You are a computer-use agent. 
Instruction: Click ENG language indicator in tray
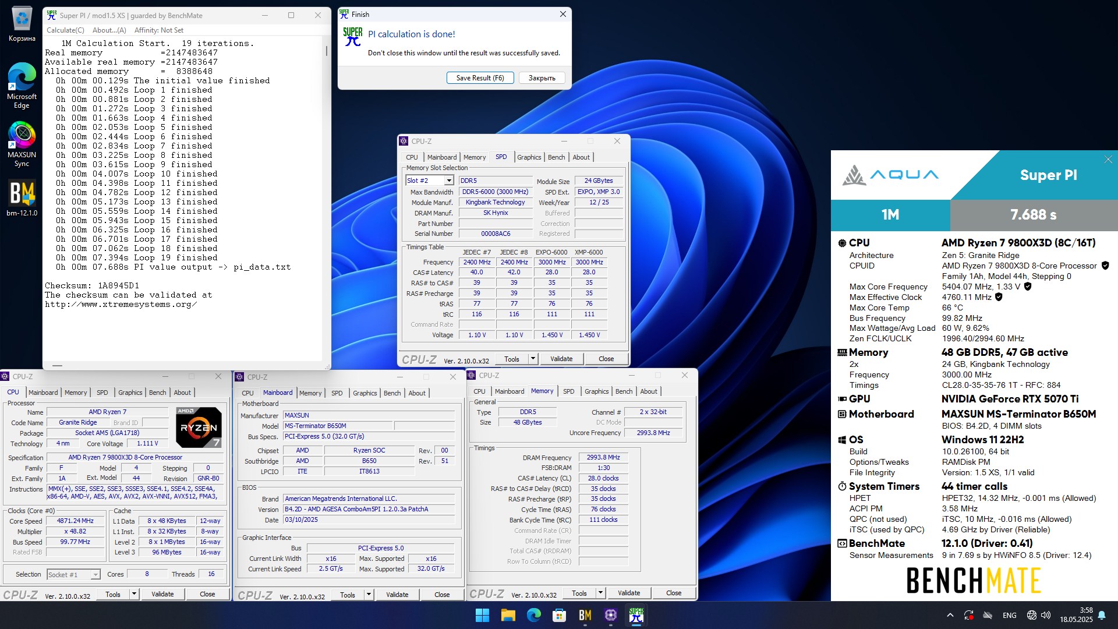tap(1010, 615)
